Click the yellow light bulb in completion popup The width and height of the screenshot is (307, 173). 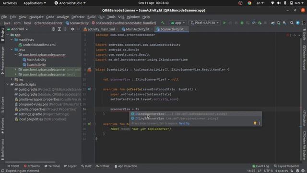click(255, 123)
